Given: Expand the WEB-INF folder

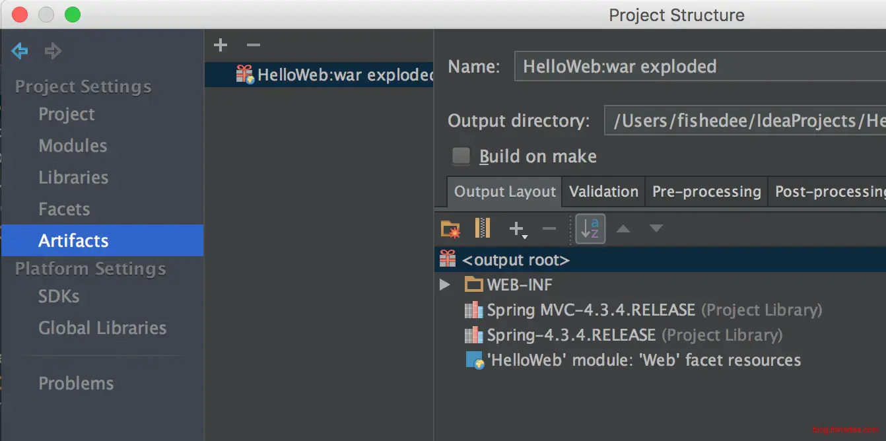Looking at the screenshot, I should [445, 285].
